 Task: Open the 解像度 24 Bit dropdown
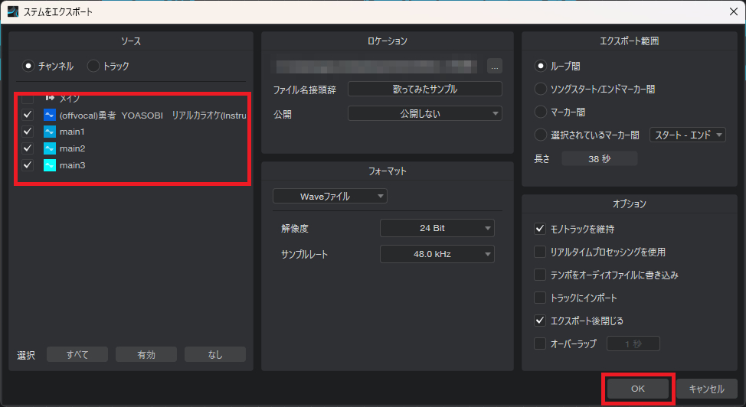(437, 228)
